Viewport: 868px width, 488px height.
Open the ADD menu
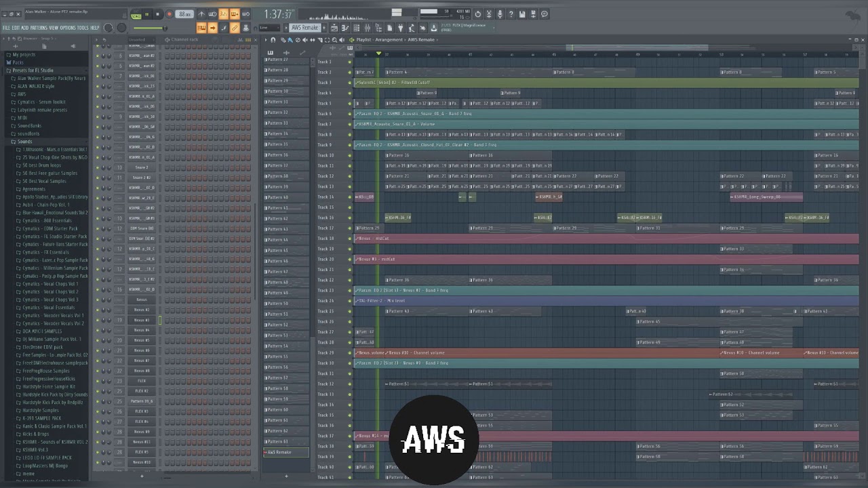coord(24,28)
